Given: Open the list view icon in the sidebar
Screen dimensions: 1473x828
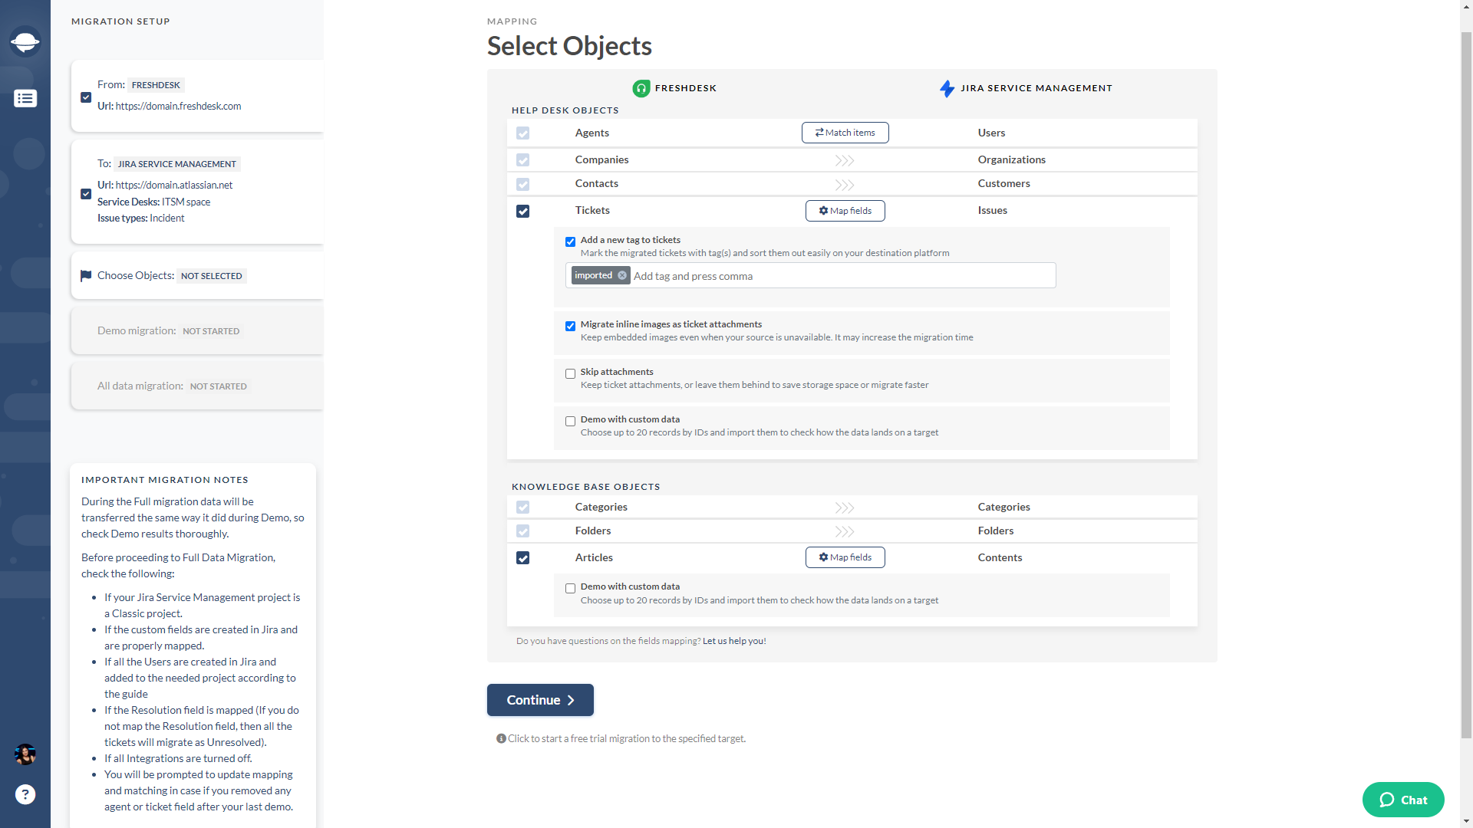Looking at the screenshot, I should 25,98.
